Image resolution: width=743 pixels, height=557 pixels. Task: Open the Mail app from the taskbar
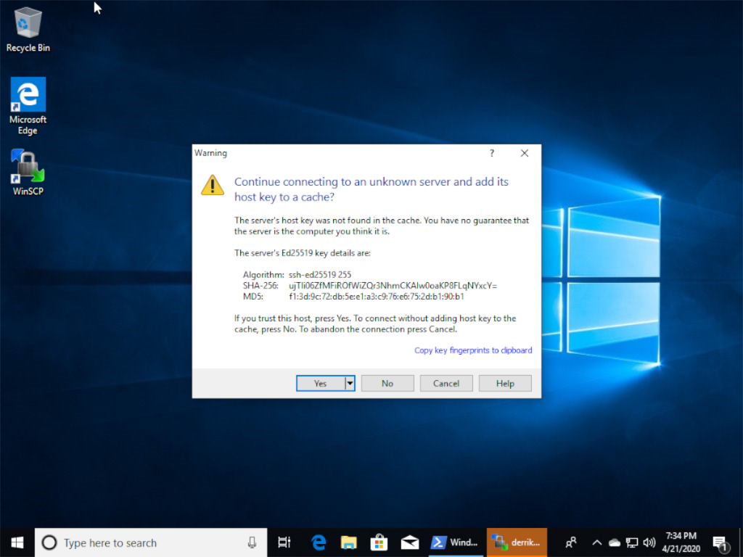pos(409,542)
